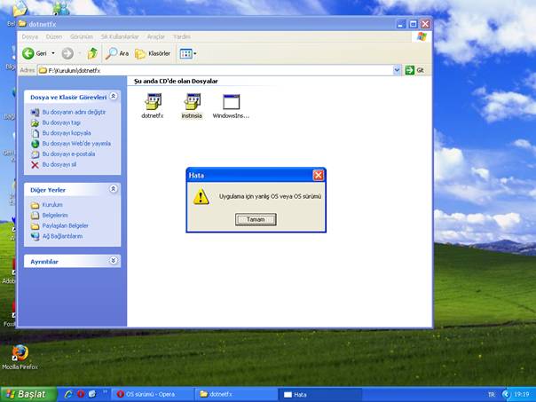Expand the address bar dropdown arrow
Image resolution: width=536 pixels, height=402 pixels.
[x=397, y=70]
